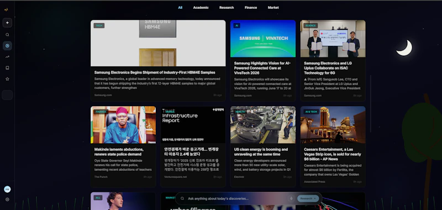Image resolution: width=442 pixels, height=210 pixels.
Task: Click the microphone icon in the ask bar
Action: click(x=291, y=198)
